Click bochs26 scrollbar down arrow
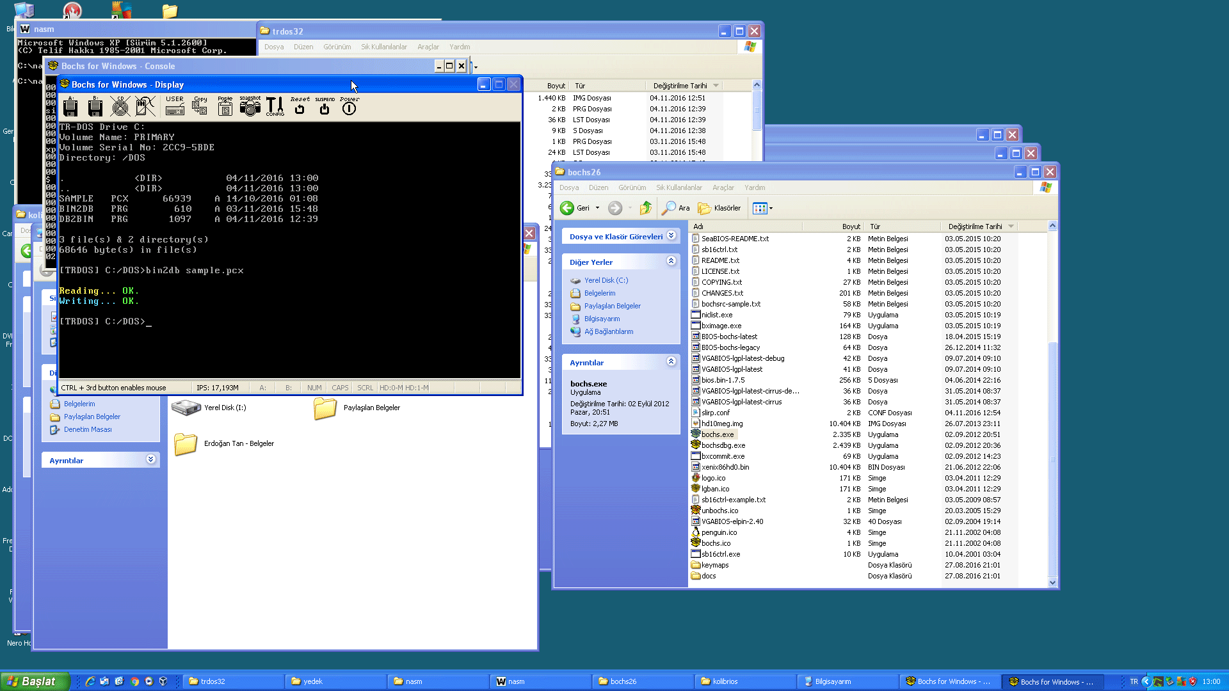Screen dimensions: 1229x691 (1052, 583)
